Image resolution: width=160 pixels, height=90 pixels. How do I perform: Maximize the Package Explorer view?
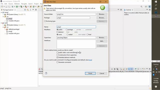[36, 10]
